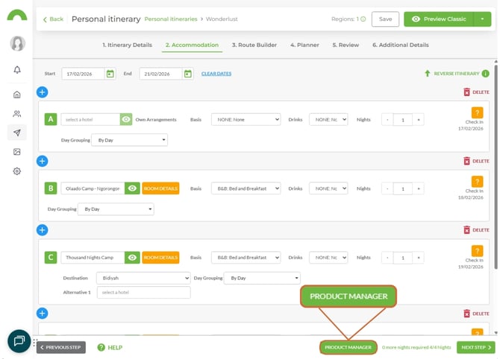Click the Product Manager button

348,347
